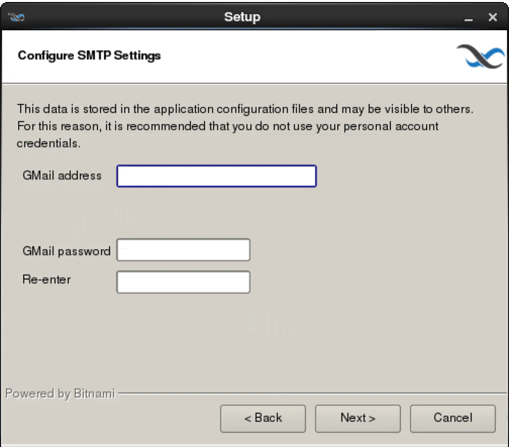Minimize the Setup window
Screen dimensions: 509x447
coord(468,18)
